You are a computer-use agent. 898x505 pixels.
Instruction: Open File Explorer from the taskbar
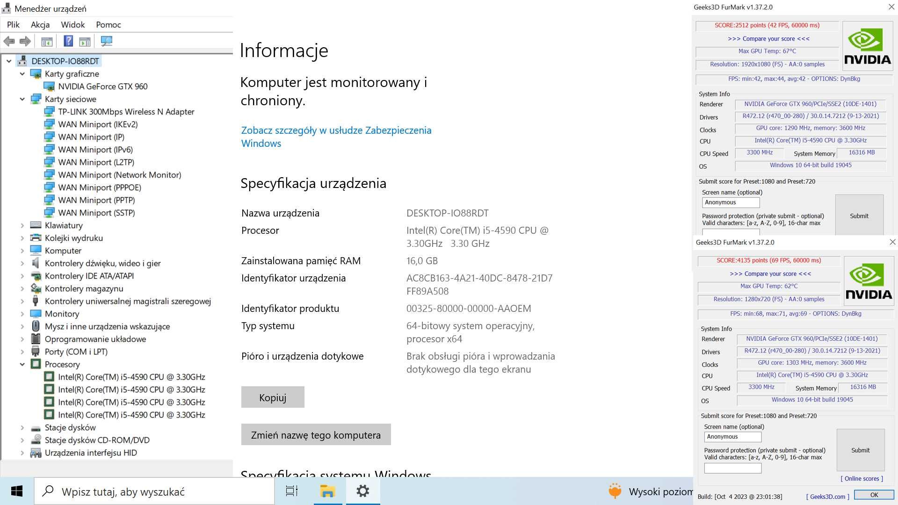[327, 491]
